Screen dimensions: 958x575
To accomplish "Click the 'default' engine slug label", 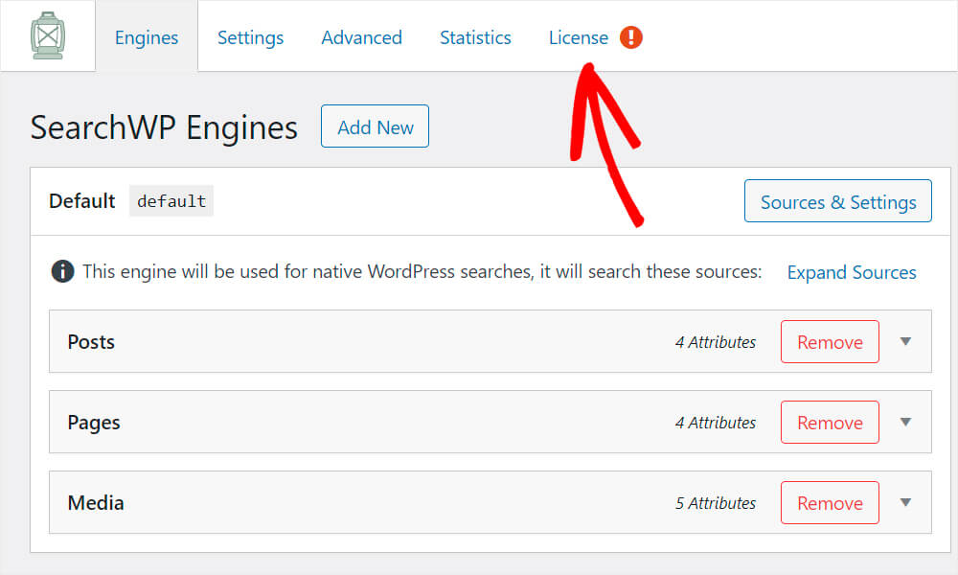I will tap(171, 201).
